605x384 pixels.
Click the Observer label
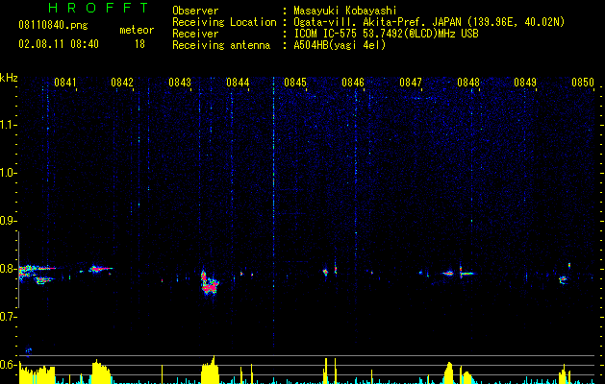[x=195, y=11]
